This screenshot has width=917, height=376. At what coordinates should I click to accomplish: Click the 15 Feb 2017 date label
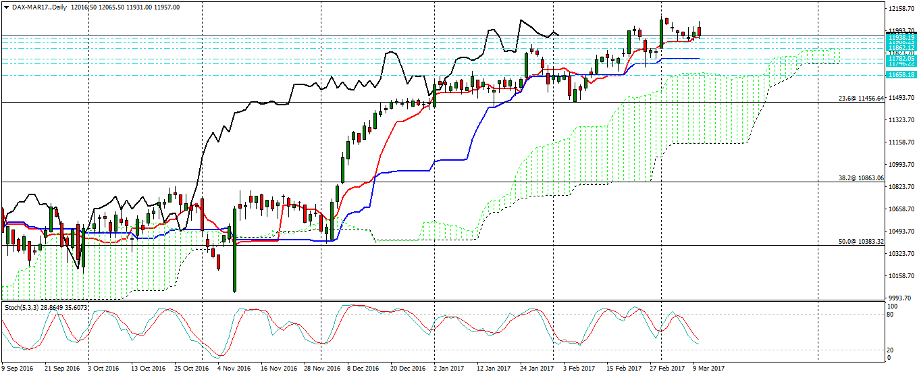click(x=624, y=369)
